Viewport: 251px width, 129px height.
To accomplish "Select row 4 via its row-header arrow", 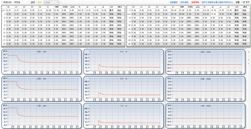I will (x=129, y=14).
